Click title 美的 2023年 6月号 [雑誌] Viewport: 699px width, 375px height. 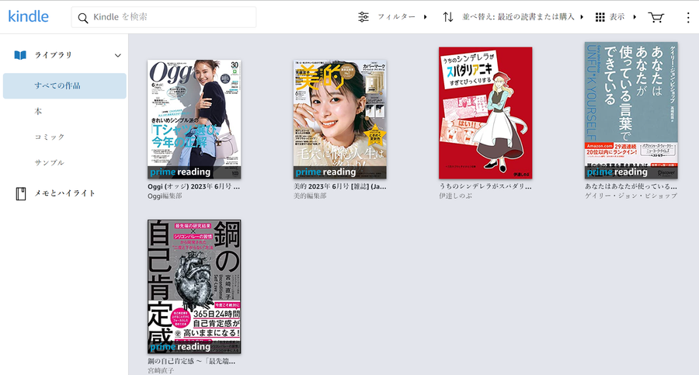click(x=339, y=186)
